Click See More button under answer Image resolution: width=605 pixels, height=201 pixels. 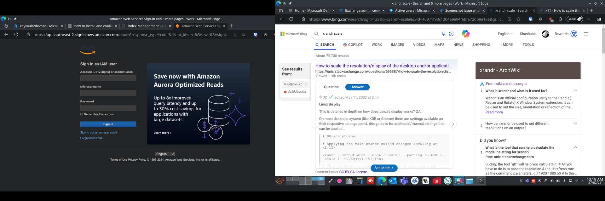pyautogui.click(x=384, y=168)
